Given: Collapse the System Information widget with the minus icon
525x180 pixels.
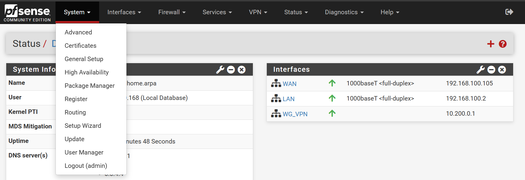Looking at the screenshot, I should click(x=231, y=70).
